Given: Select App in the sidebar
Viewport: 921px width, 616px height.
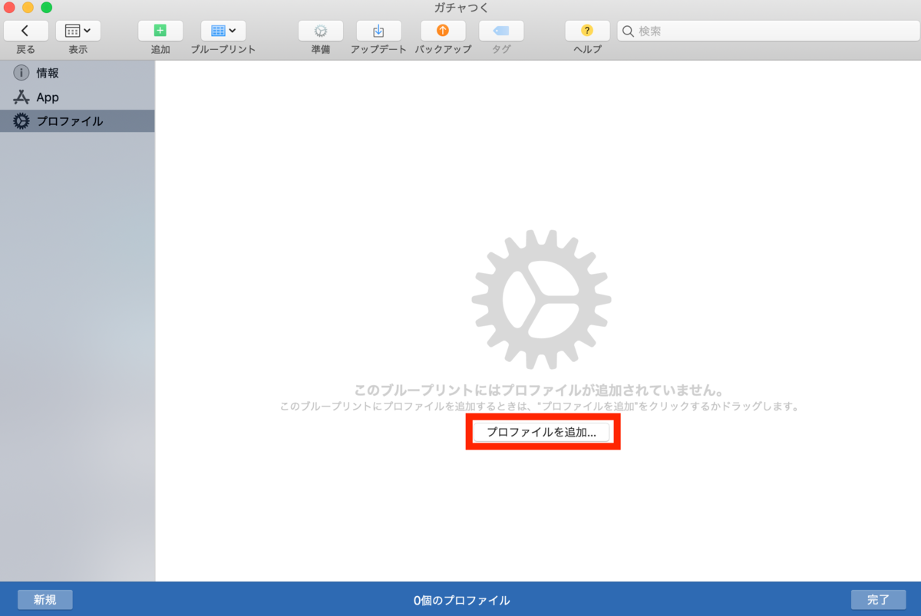Looking at the screenshot, I should 77,97.
